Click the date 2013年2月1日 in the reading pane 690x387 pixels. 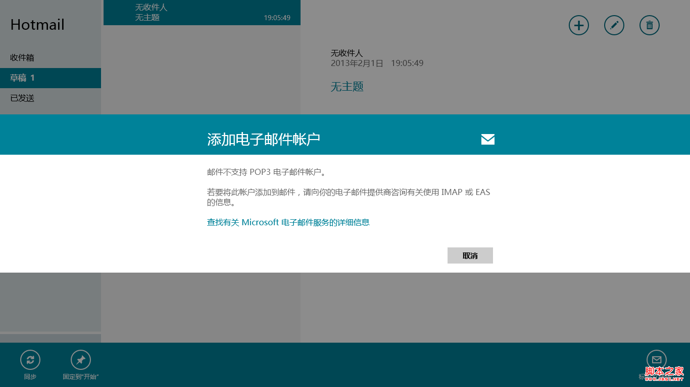point(357,63)
